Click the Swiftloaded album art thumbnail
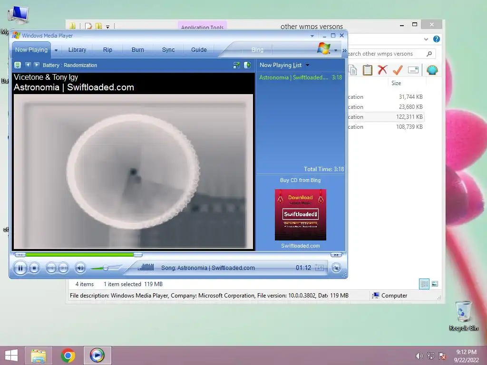Image resolution: width=487 pixels, height=365 pixels. point(301,214)
